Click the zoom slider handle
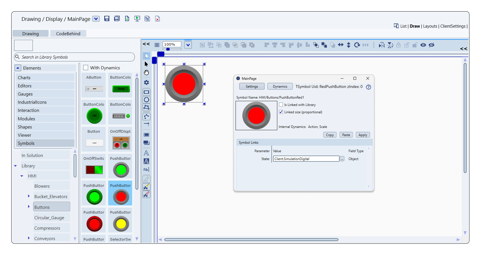Image resolution: width=492 pixels, height=255 pixels. click(x=168, y=49)
